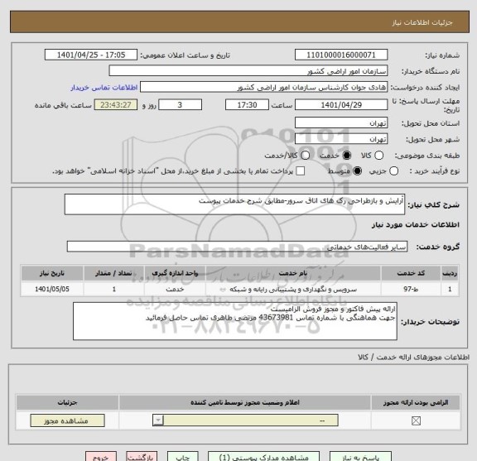
Task: Click the جزئیات اطلاعات نیاز page title
Action: click(x=422, y=22)
